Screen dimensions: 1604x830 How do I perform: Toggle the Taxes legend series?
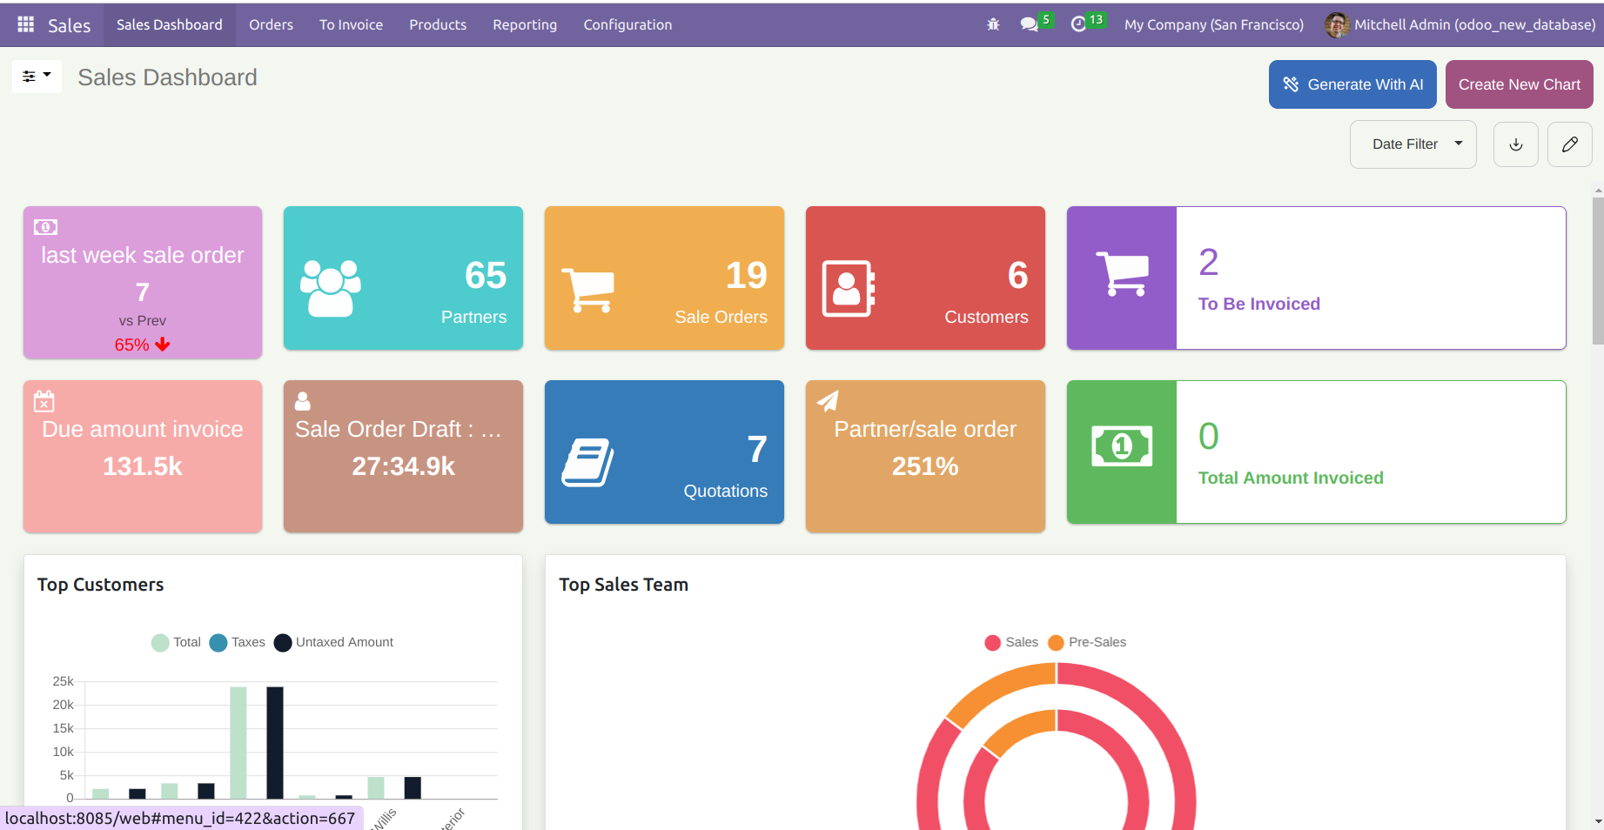pyautogui.click(x=238, y=642)
